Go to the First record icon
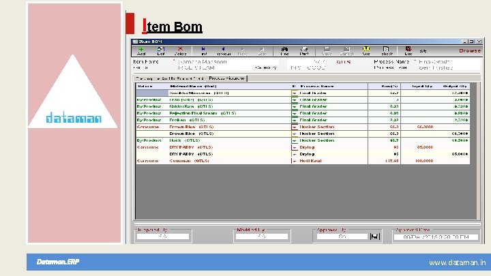 pyautogui.click(x=203, y=49)
